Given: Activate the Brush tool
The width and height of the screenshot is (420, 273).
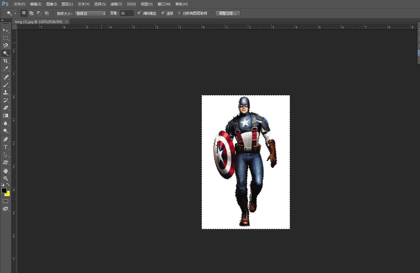Looking at the screenshot, I should coord(5,85).
